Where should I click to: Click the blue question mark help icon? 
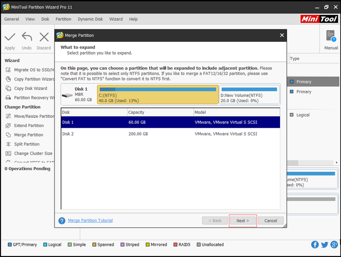[62, 221]
